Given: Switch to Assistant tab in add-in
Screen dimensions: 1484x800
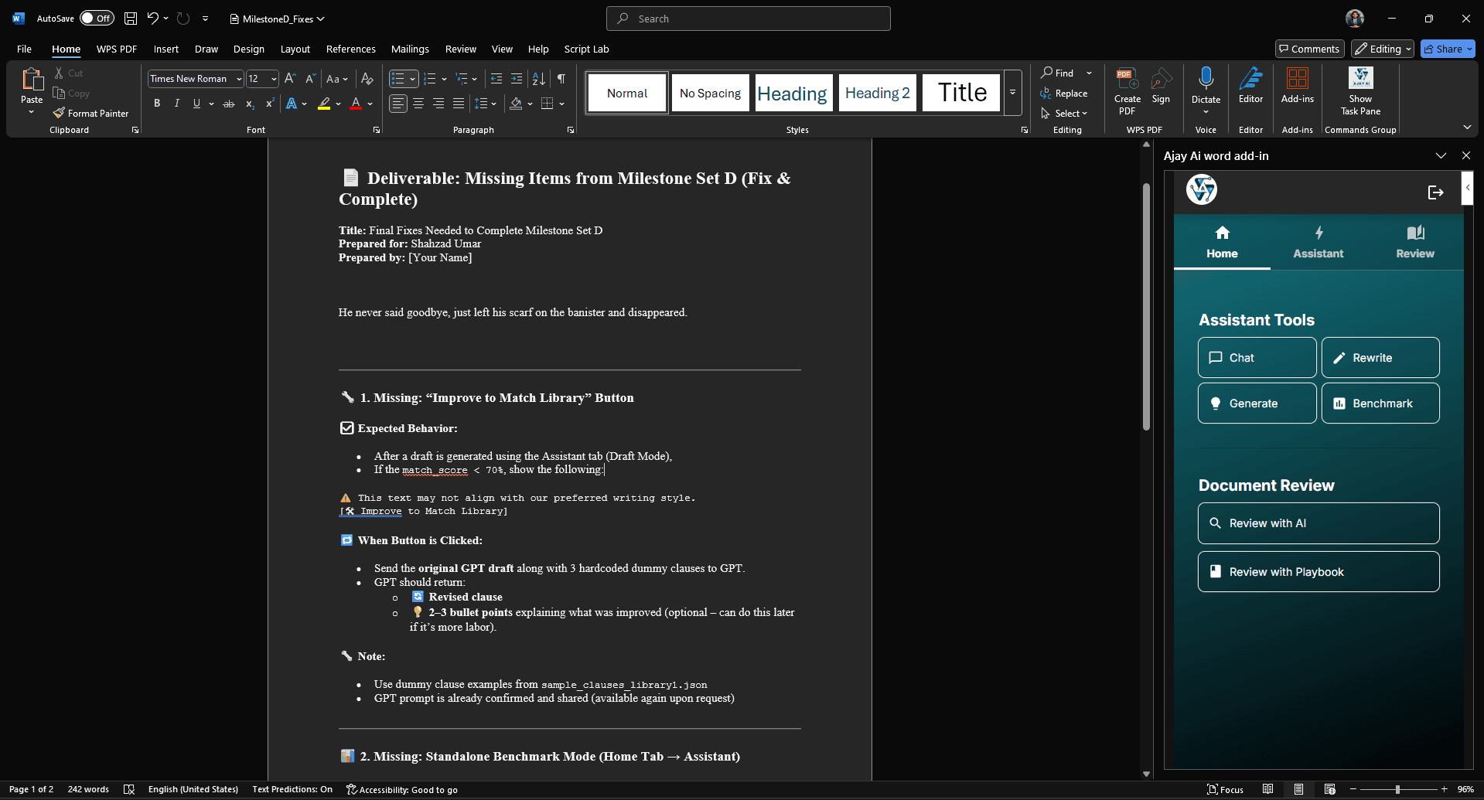Looking at the screenshot, I should [x=1318, y=242].
